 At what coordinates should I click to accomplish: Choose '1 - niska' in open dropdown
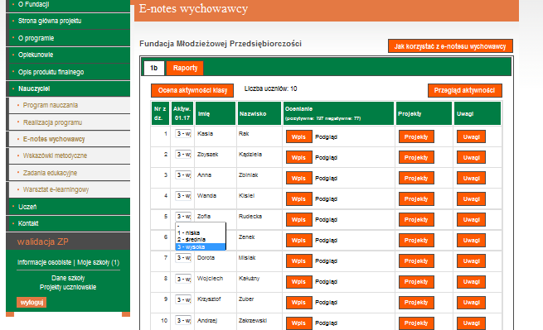[201, 233]
